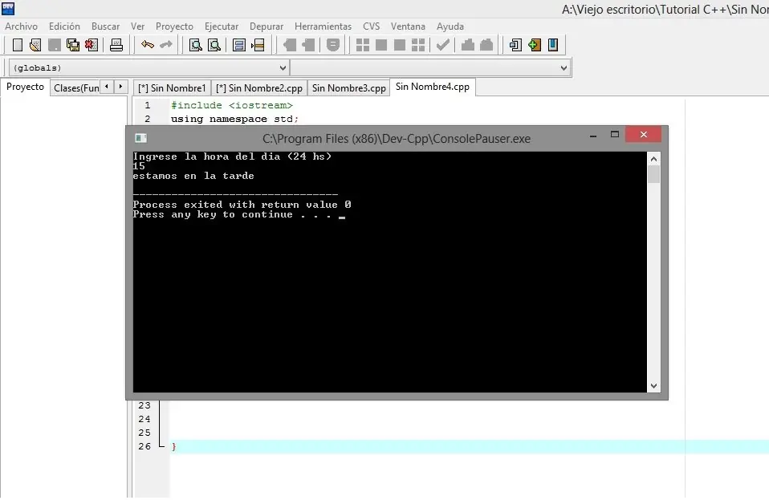Click the ConsolePauser.exe title bar text
This screenshot has height=500, width=769.
397,139
